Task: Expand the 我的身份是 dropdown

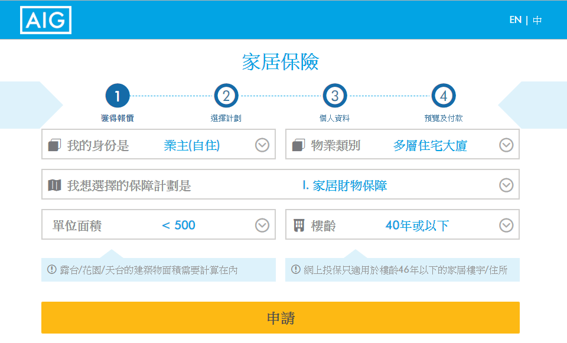Action: (x=262, y=143)
